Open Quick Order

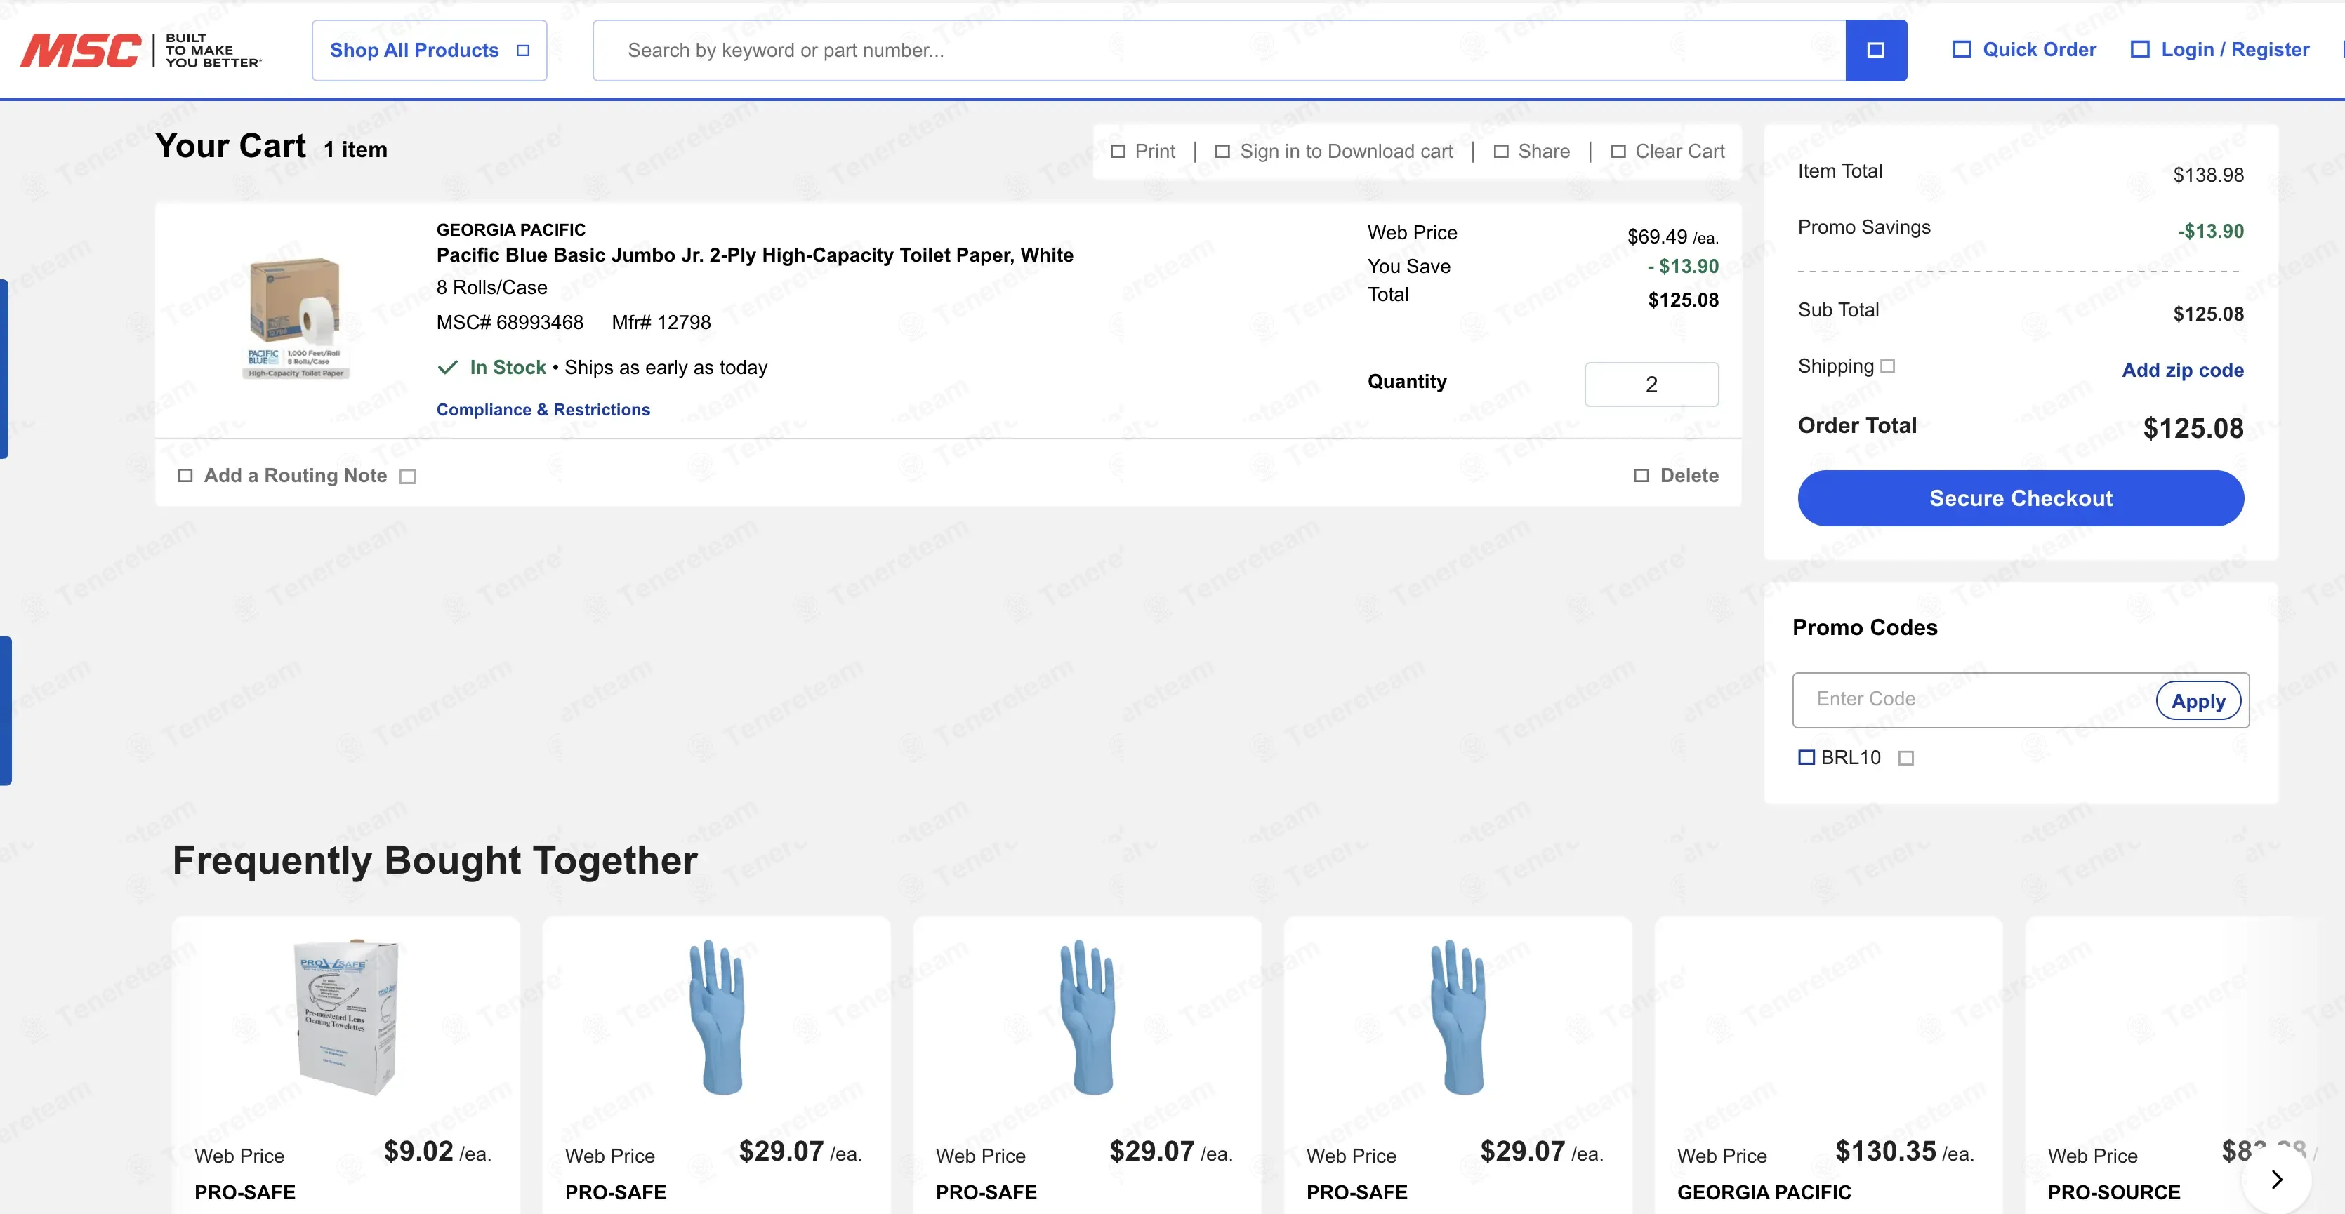coord(2023,49)
